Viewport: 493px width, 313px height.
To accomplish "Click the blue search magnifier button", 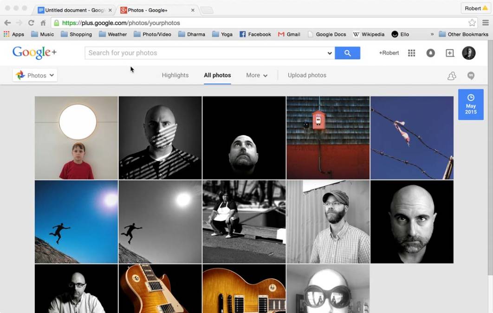I will 347,53.
